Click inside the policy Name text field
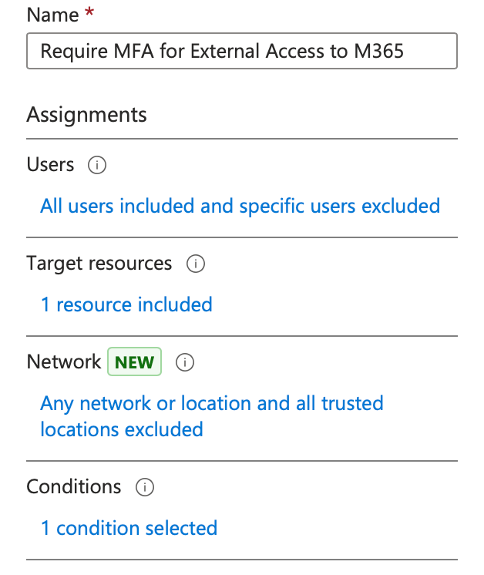 click(241, 52)
